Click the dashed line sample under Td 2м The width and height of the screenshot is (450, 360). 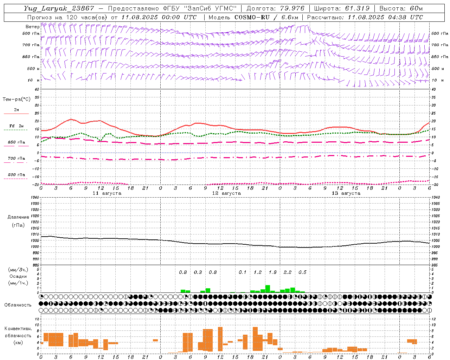15,130
